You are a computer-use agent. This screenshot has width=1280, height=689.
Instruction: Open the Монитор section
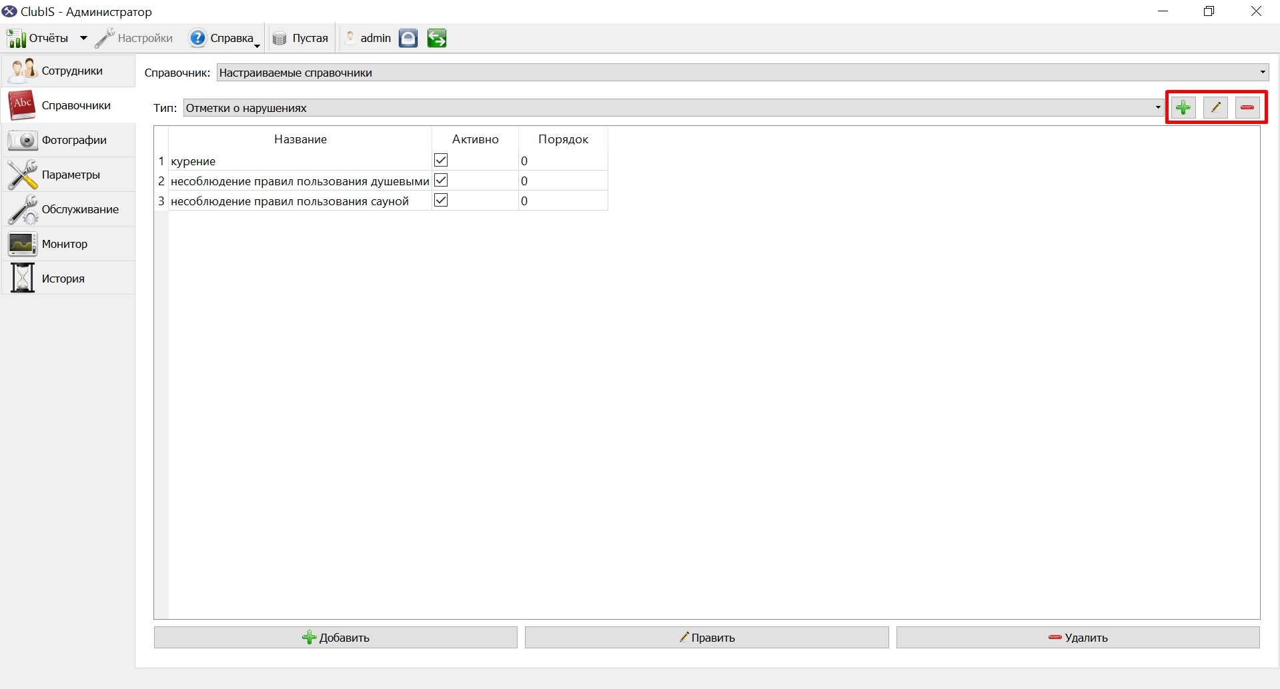click(x=68, y=244)
